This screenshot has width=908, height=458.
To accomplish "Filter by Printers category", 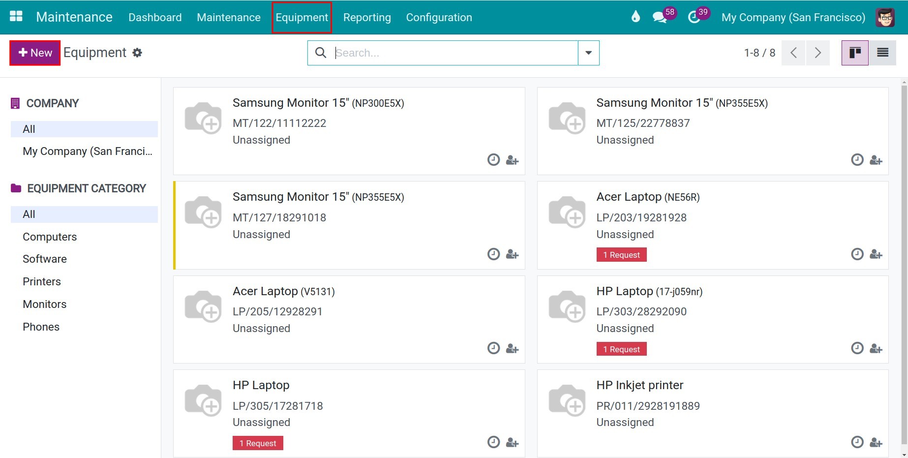I will [84, 281].
